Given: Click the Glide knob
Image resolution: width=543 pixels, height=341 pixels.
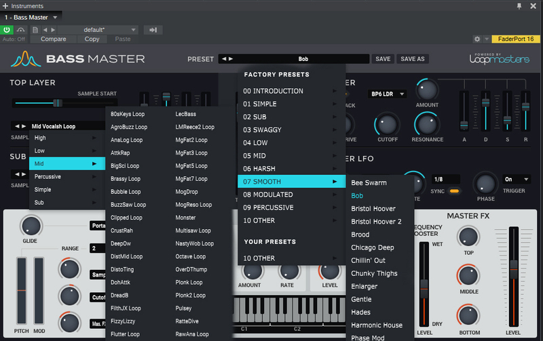Looking at the screenshot, I should [31, 225].
